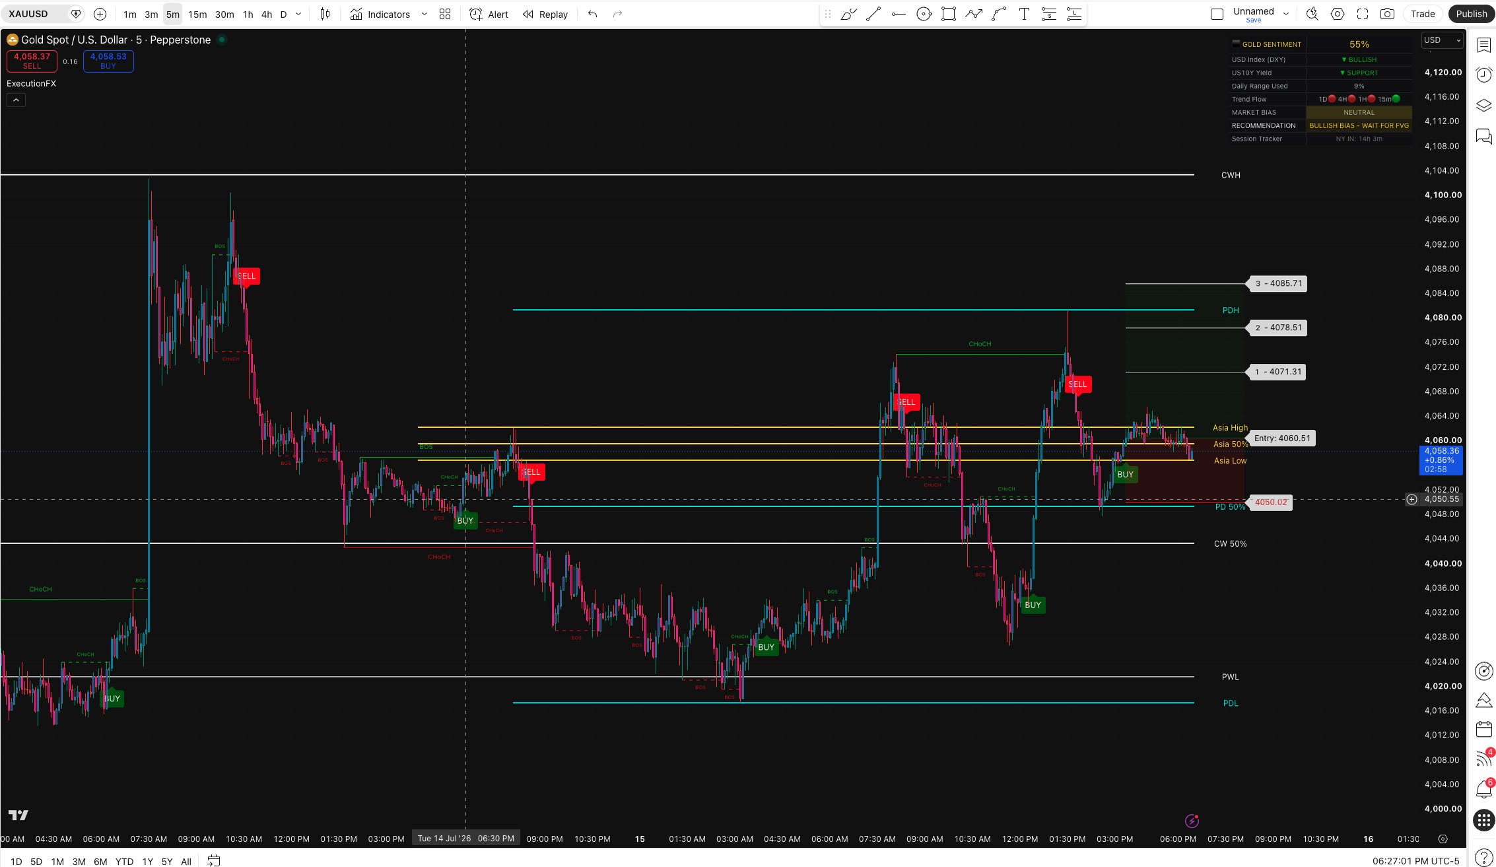This screenshot has width=1496, height=867.
Task: Click the timezone clock 06:27:01 PM UTC-5
Action: [x=1415, y=861]
